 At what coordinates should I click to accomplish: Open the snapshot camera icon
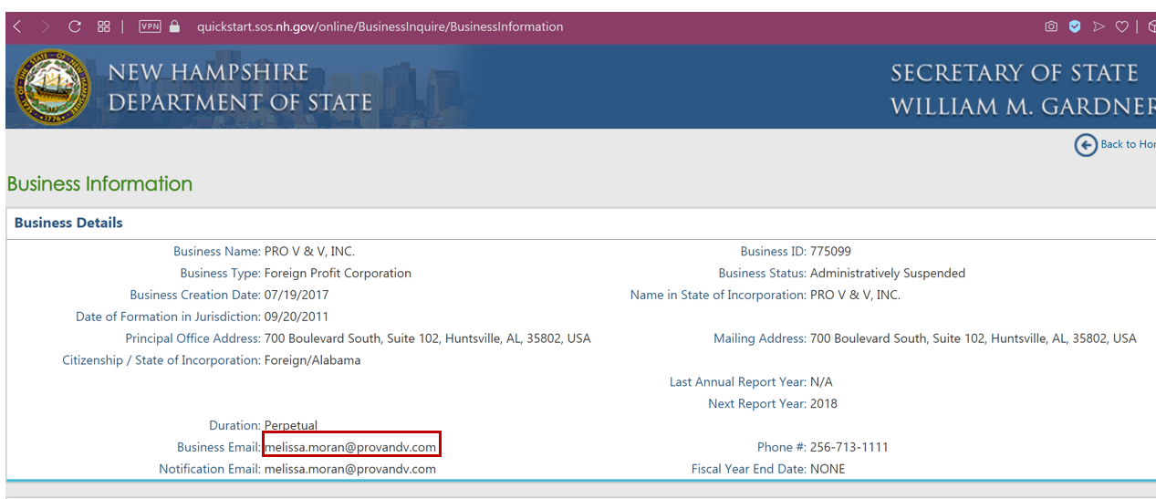1051,26
